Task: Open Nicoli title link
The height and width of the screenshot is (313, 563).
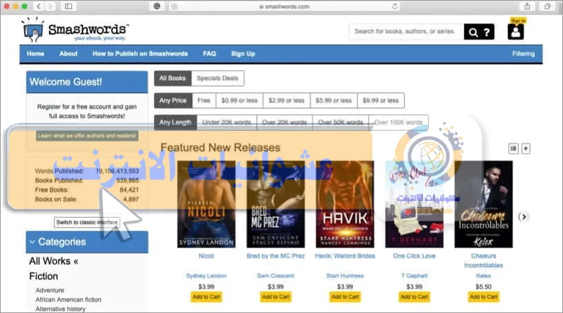Action: point(206,256)
